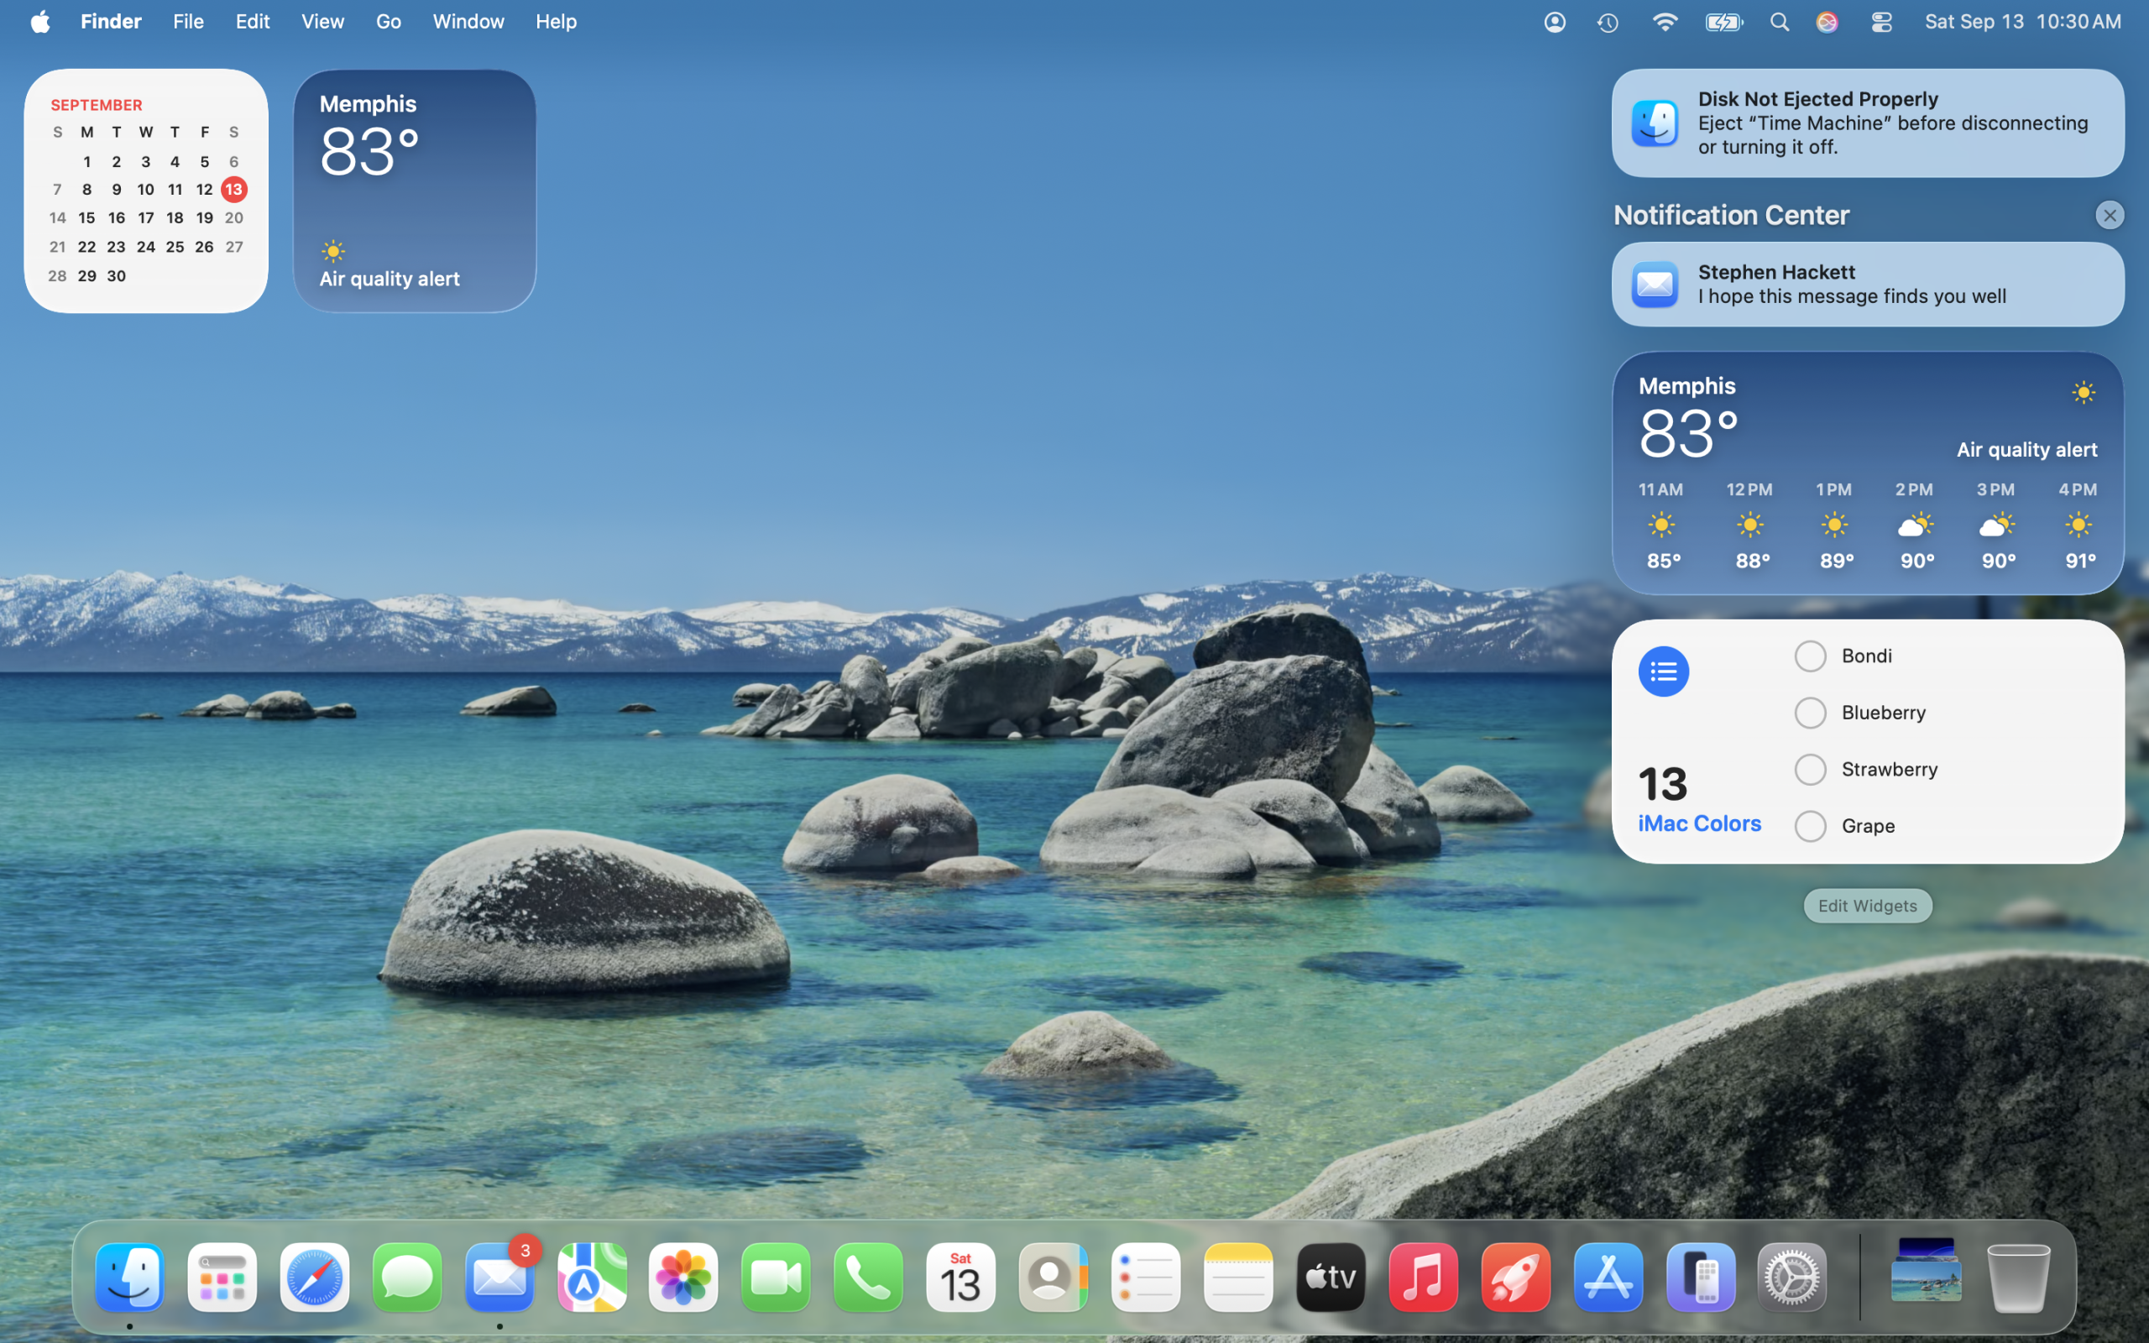This screenshot has width=2149, height=1343.
Task: Launch Apple TV app
Action: 1331,1278
